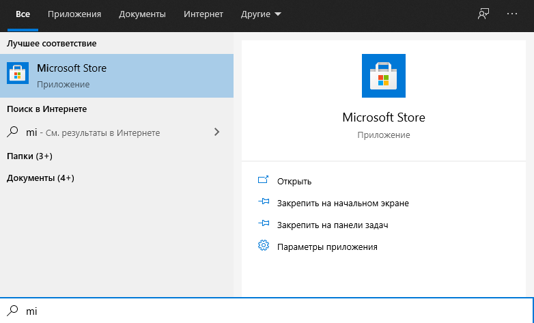The image size is (534, 323).
Task: Expand the web search arrow chevron
Action: coord(217,132)
